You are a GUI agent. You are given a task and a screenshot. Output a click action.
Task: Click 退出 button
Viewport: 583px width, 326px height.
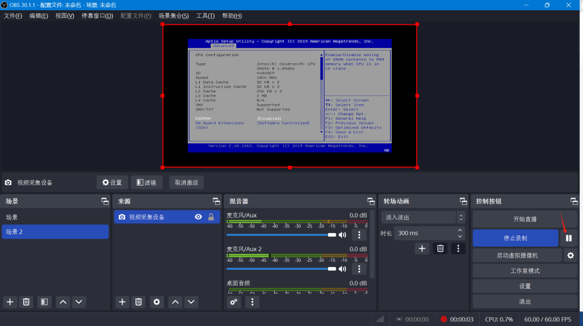[x=525, y=302]
